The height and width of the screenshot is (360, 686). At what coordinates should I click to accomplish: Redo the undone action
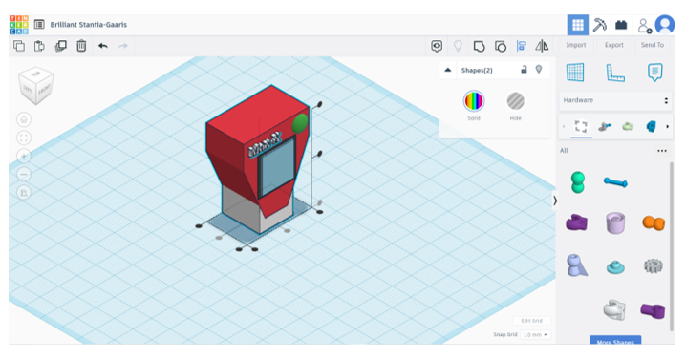click(123, 46)
